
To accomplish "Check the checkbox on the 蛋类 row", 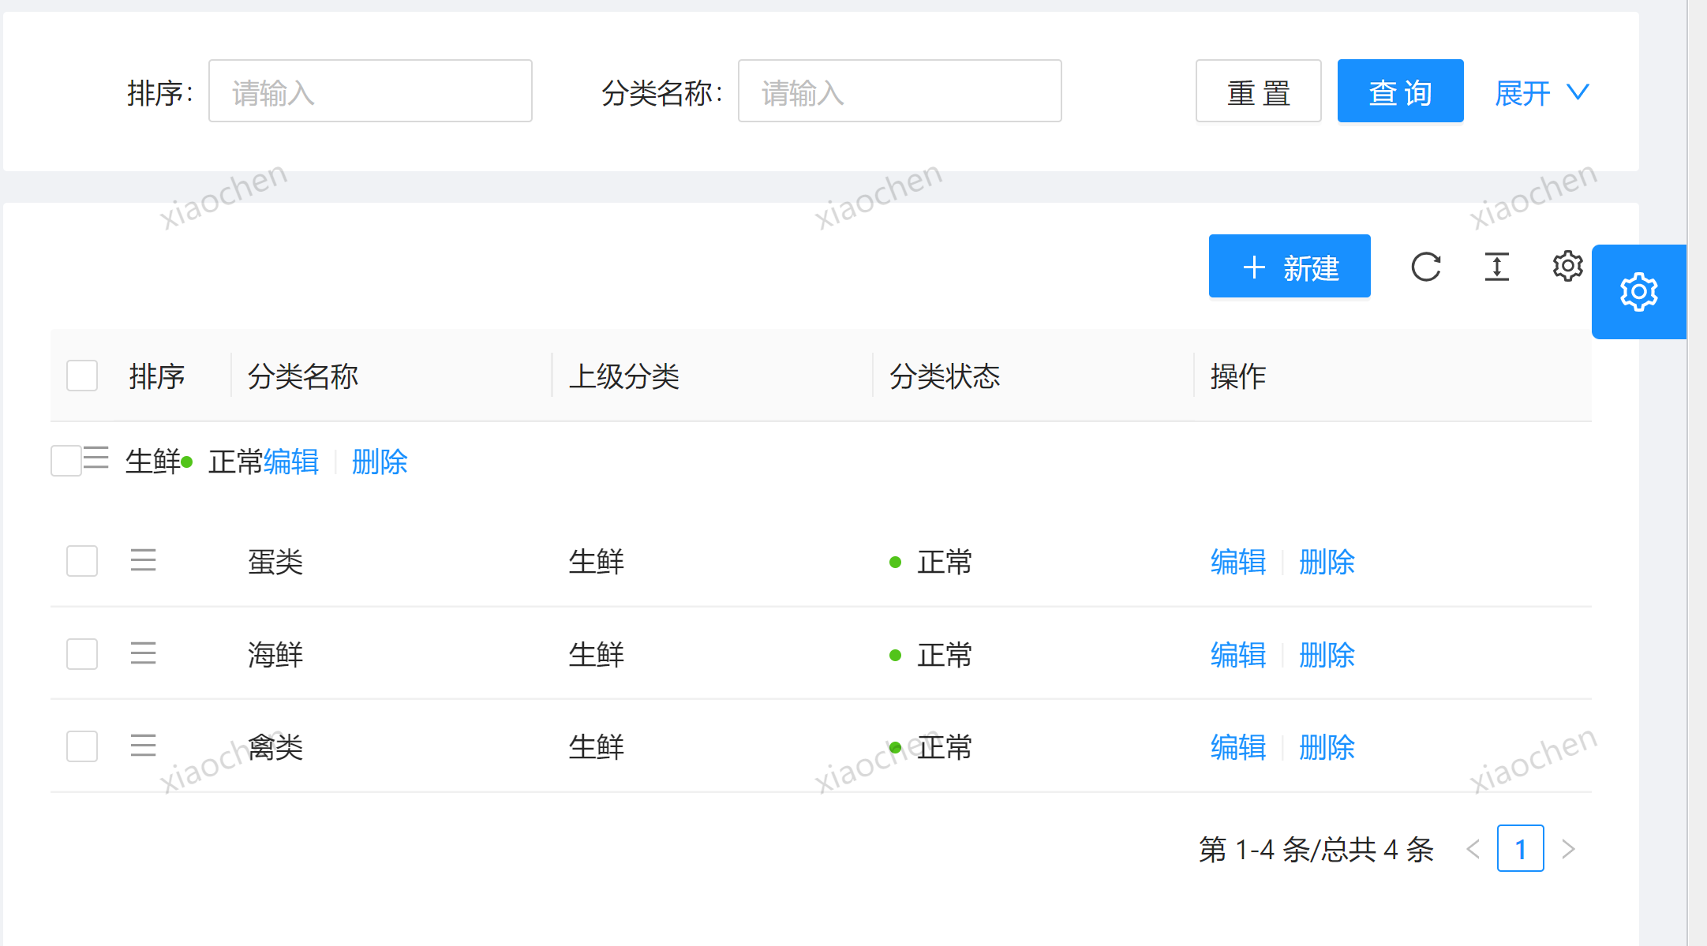I will pos(81,561).
